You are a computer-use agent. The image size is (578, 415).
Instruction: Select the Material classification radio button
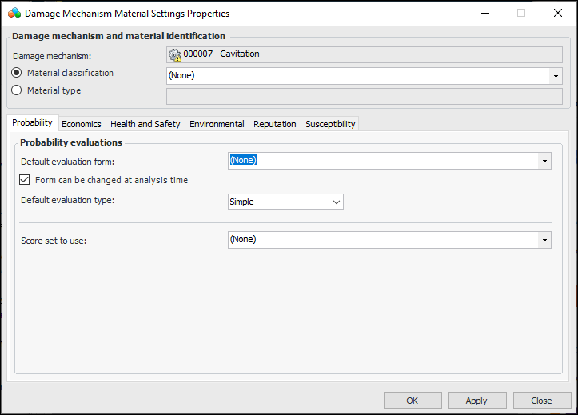tap(16, 73)
